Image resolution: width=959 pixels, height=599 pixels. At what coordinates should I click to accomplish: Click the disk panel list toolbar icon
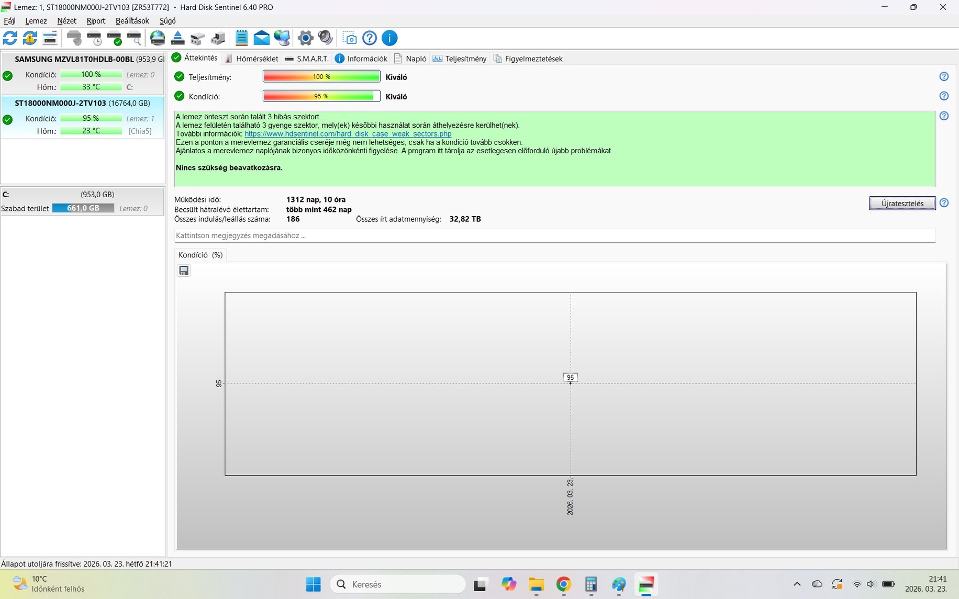click(50, 38)
